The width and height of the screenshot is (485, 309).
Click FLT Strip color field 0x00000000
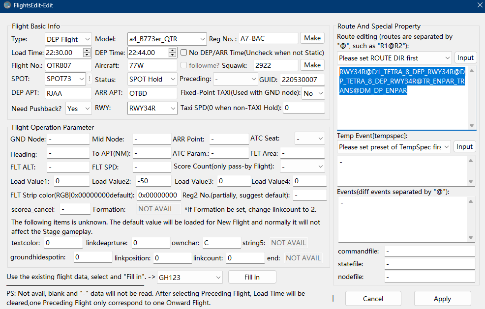click(158, 195)
